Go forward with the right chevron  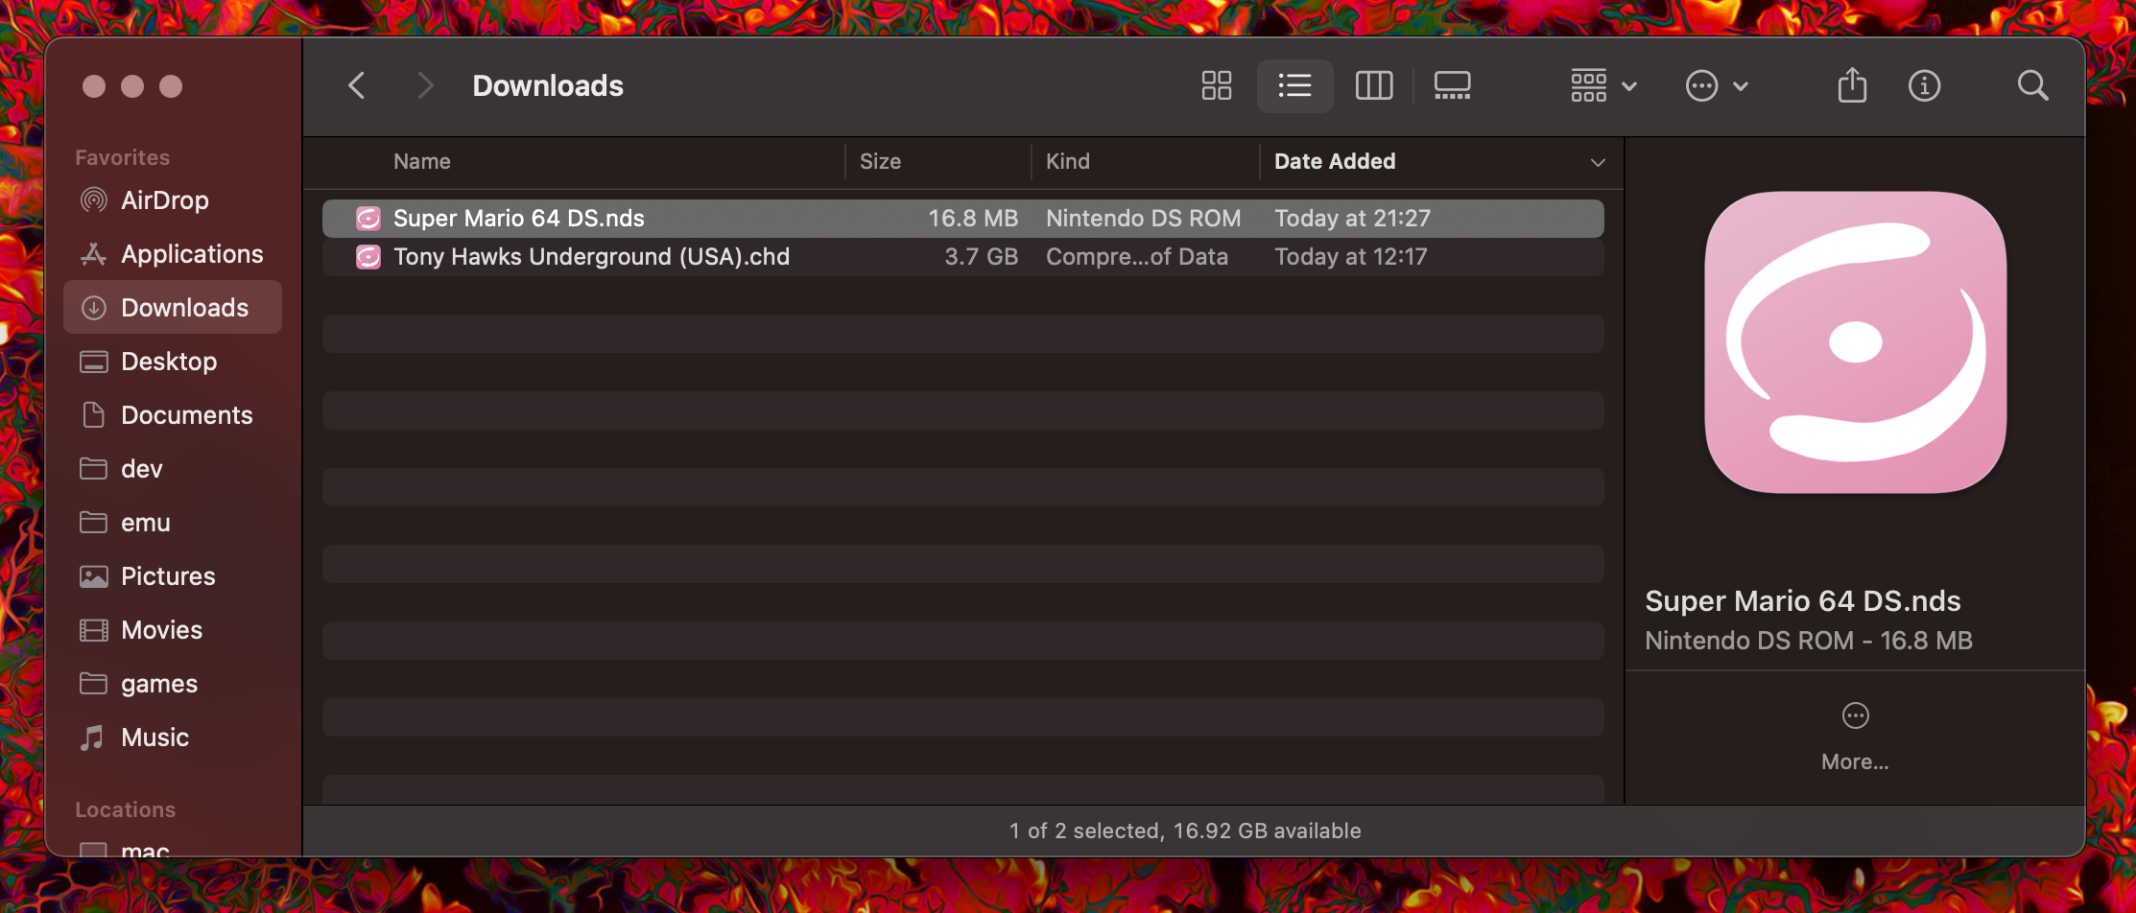coord(425,86)
